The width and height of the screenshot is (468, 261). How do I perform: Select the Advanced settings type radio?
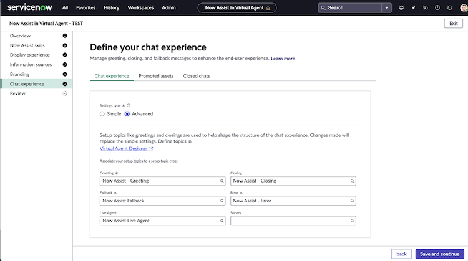[x=127, y=114]
